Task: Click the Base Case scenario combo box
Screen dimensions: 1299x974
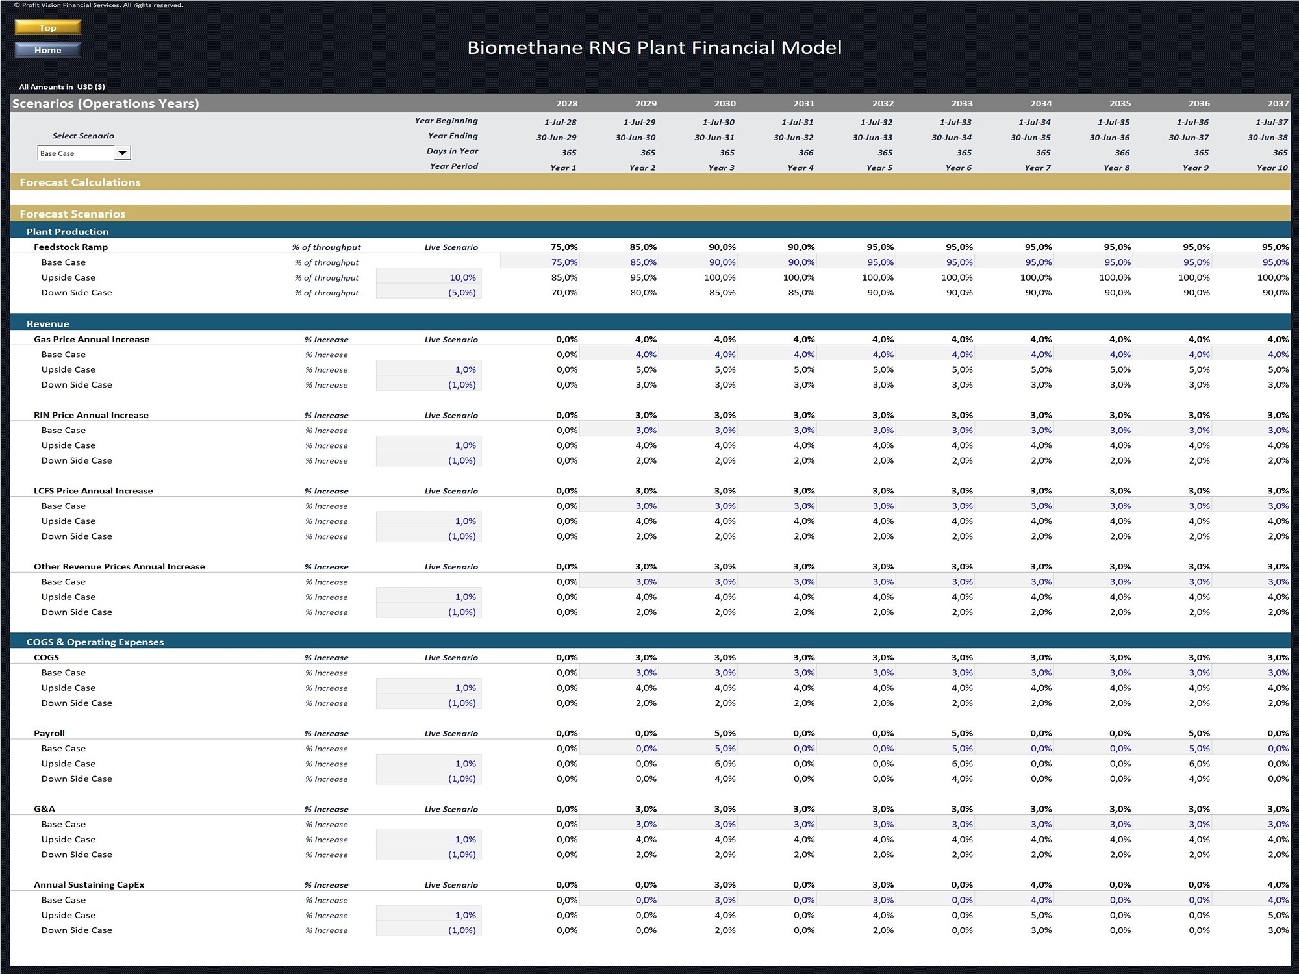Action: (84, 153)
